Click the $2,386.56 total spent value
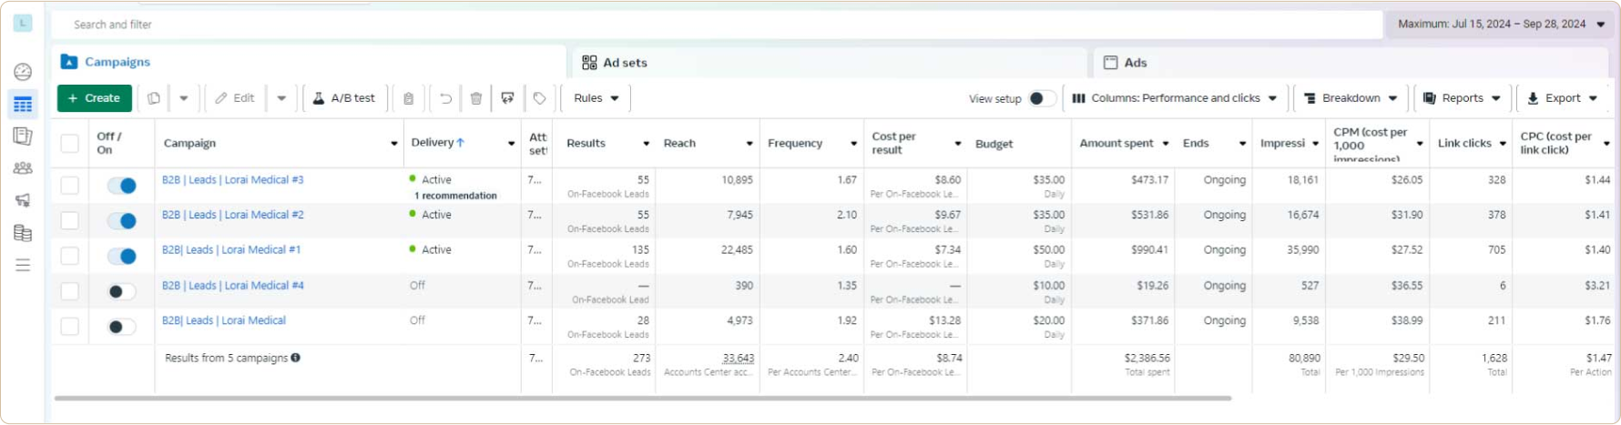 (1147, 359)
